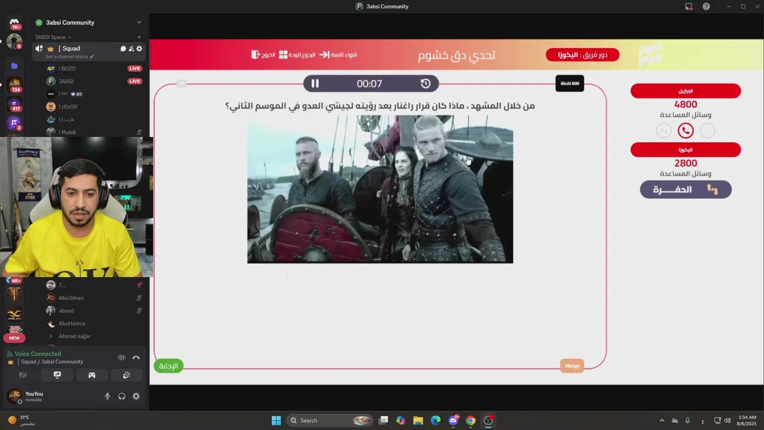Open Microsoft Edge in the taskbar
The image size is (764, 430).
[436, 420]
